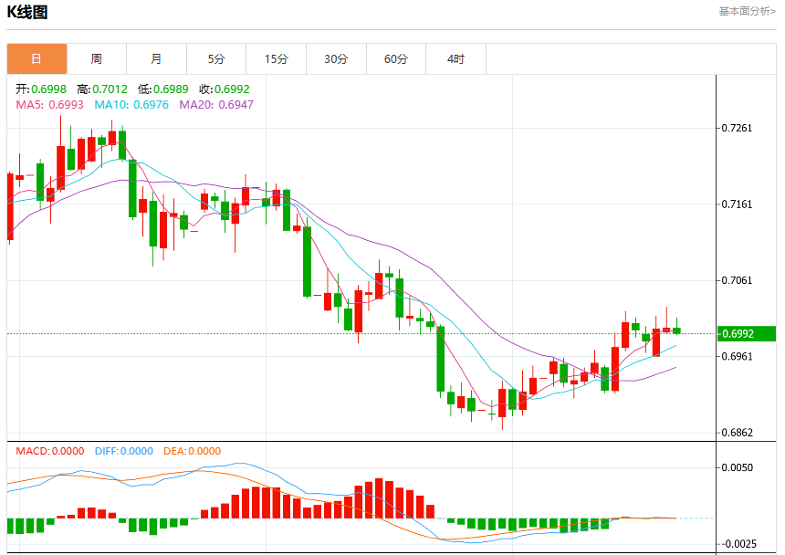Click the green 0.6992 current price tag

[747, 334]
